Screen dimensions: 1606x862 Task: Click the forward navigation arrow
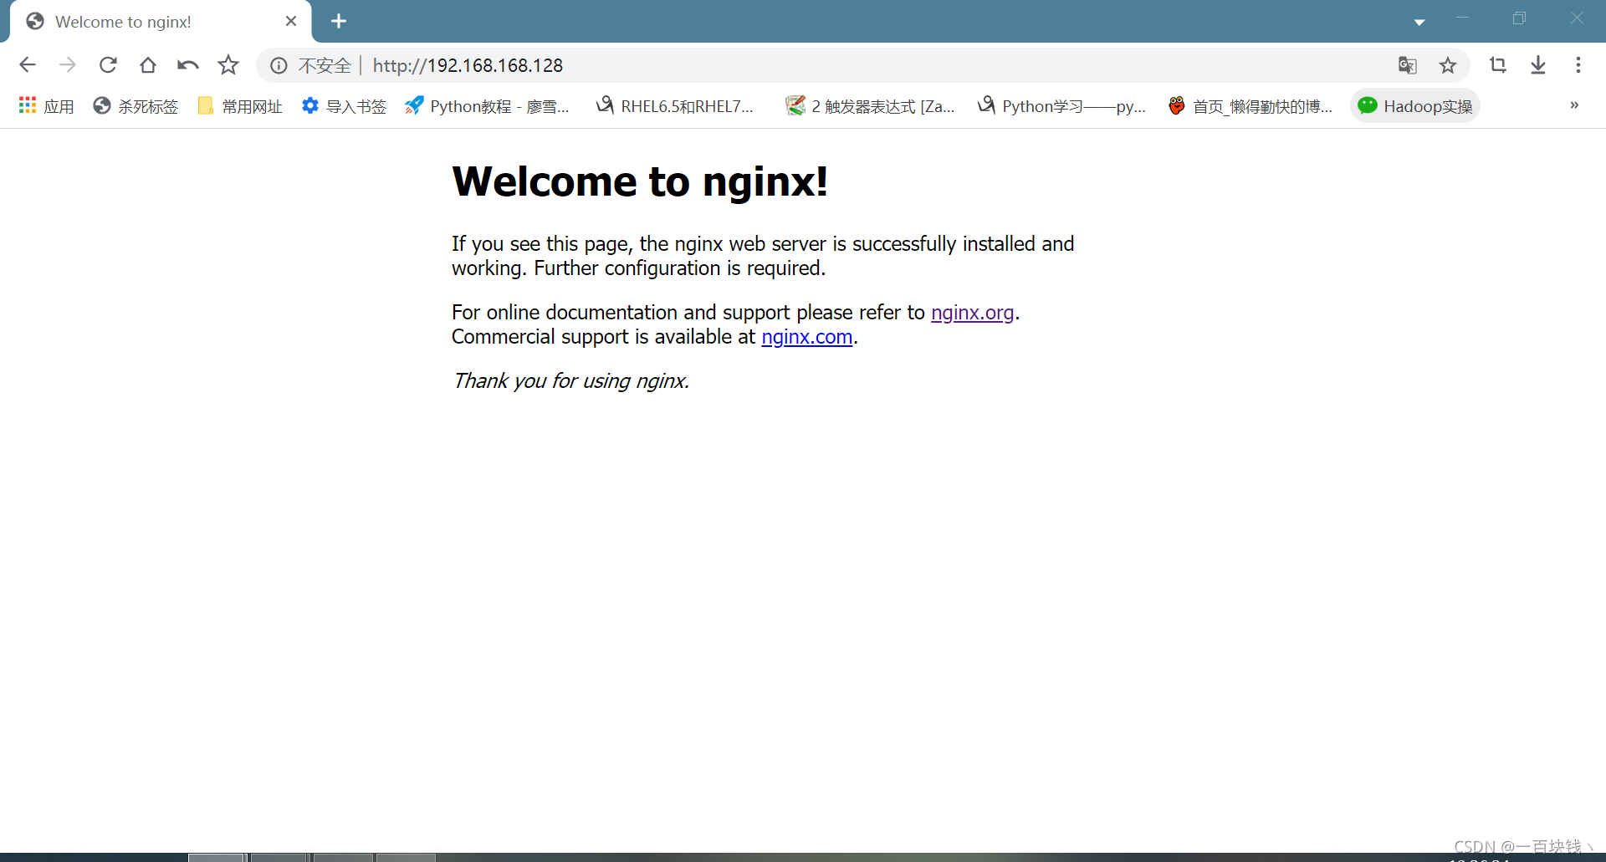coord(68,65)
